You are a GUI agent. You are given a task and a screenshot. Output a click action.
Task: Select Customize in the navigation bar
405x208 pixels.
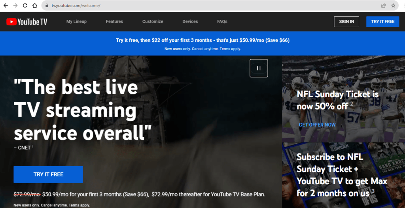(153, 22)
